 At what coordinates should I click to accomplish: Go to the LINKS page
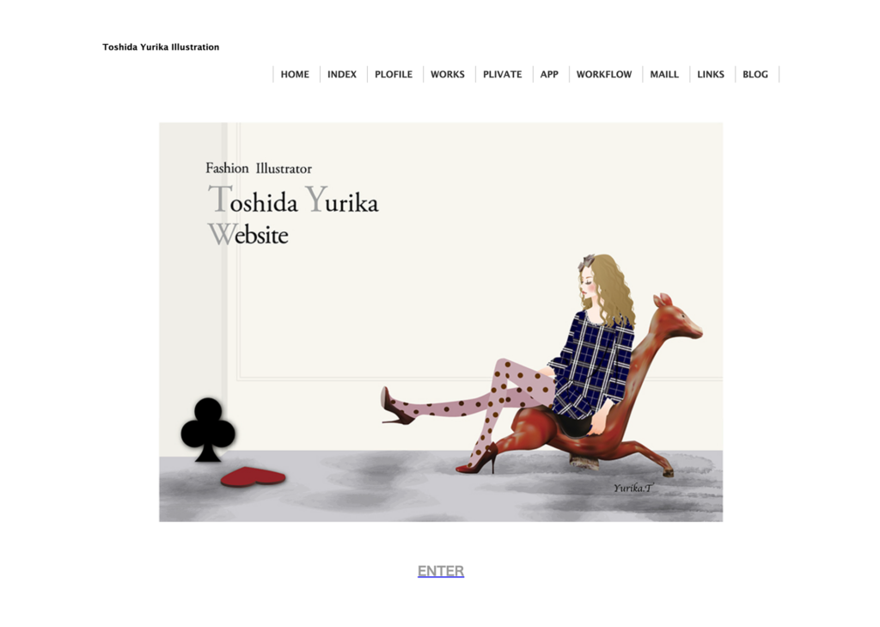tap(711, 74)
